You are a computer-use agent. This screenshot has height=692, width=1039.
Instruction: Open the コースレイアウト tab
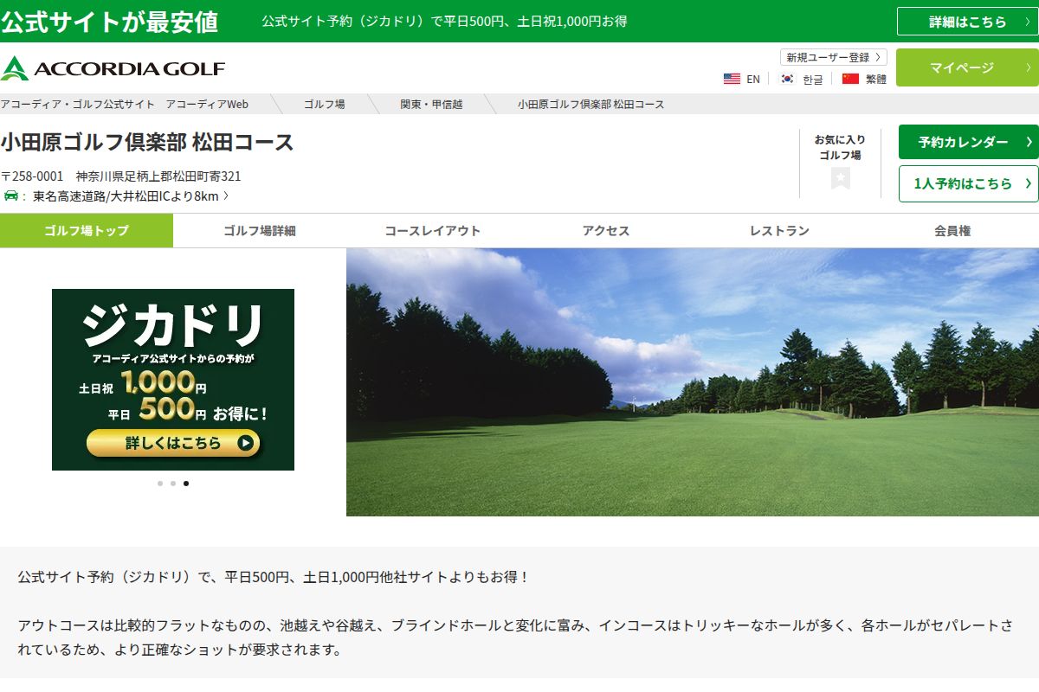[433, 230]
